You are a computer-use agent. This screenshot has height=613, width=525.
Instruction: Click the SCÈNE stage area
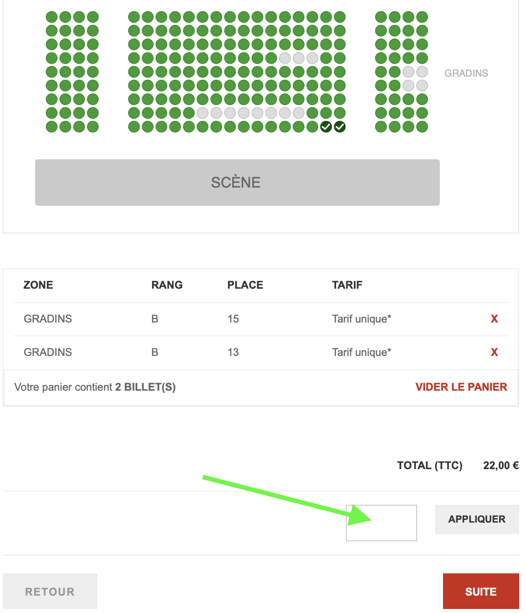238,183
